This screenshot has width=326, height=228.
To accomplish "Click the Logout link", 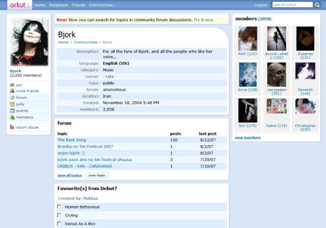I will coord(261,5).
